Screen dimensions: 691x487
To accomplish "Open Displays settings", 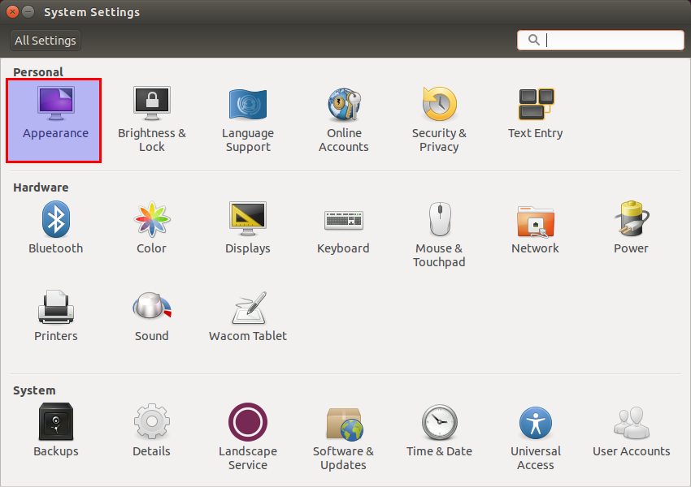I will (x=248, y=227).
